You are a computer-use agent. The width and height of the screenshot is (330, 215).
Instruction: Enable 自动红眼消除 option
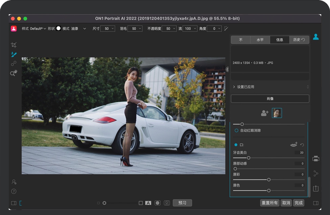pyautogui.click(x=237, y=131)
